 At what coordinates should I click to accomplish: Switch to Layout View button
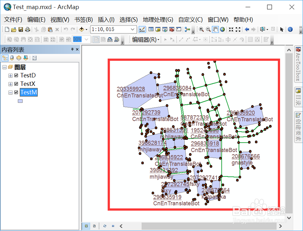coord(94,226)
